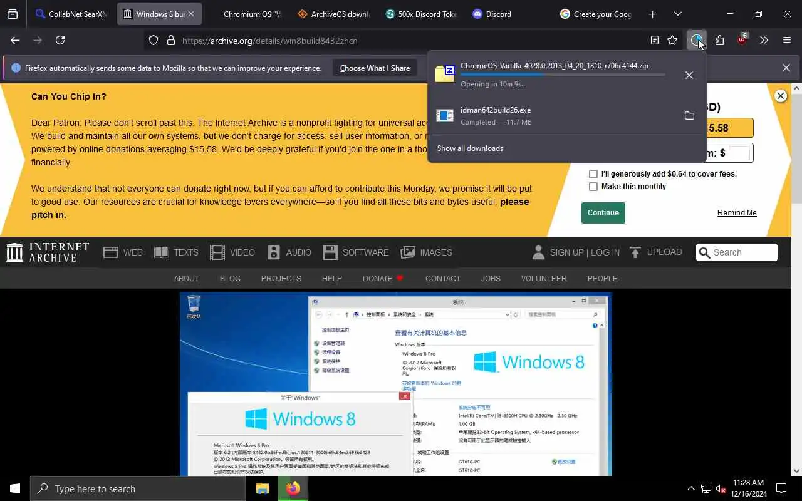Show hidden system tray icons

click(690, 488)
